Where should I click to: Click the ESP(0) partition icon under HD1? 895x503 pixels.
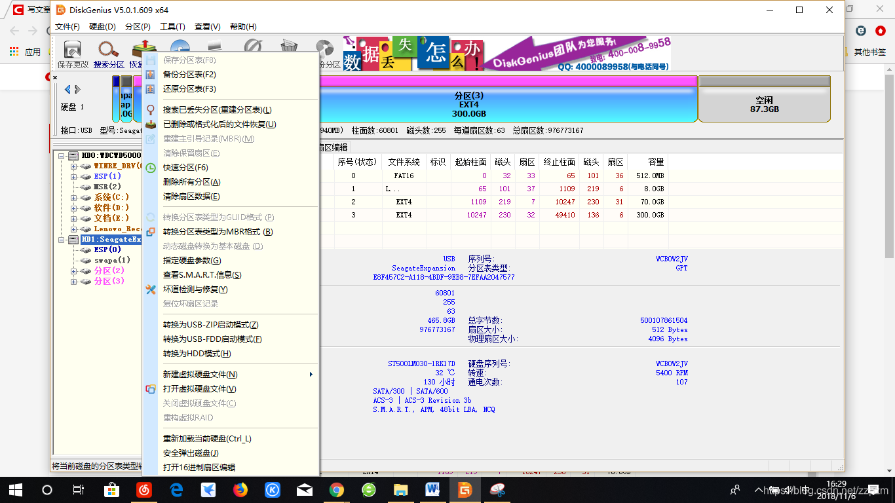[85, 250]
